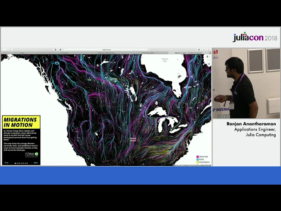This screenshot has width=281, height=211.
Task: Show all tabs in Safari
Action: (209, 50)
